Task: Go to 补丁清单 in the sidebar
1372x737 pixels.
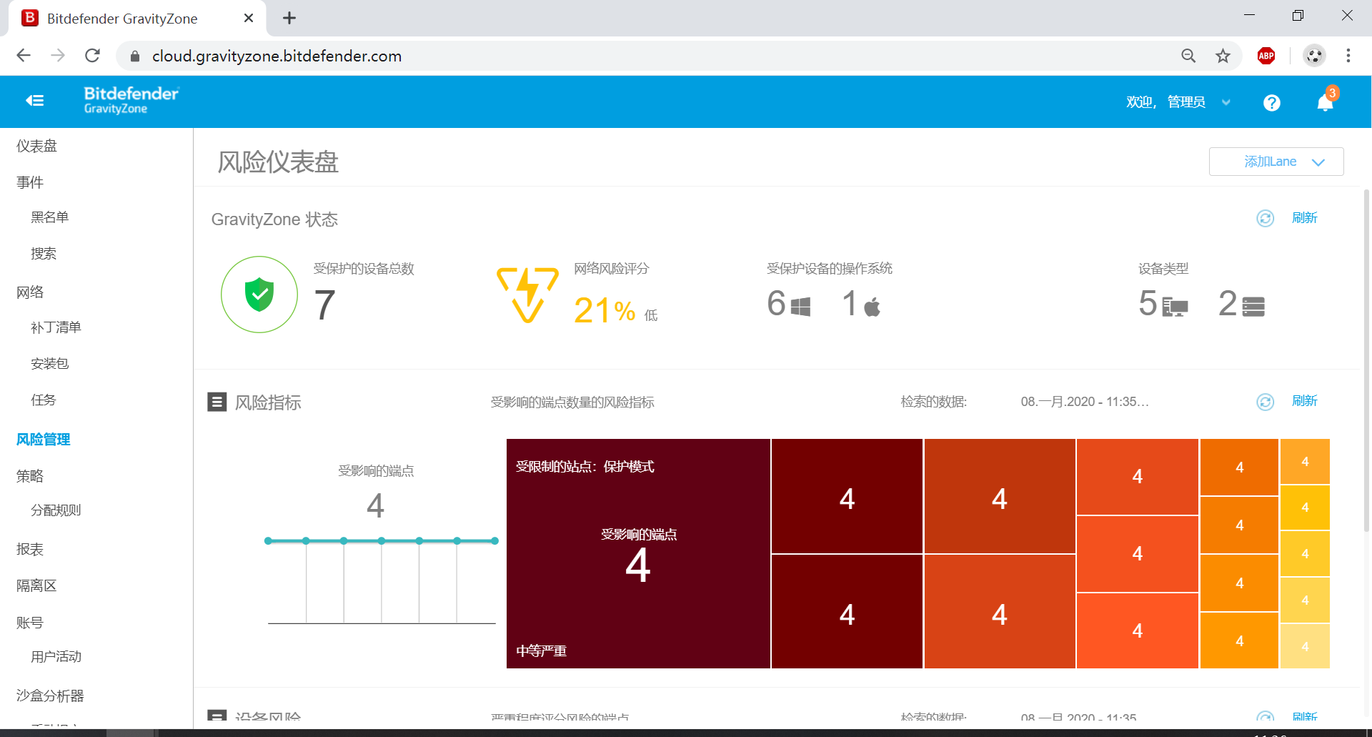Action: click(x=56, y=327)
